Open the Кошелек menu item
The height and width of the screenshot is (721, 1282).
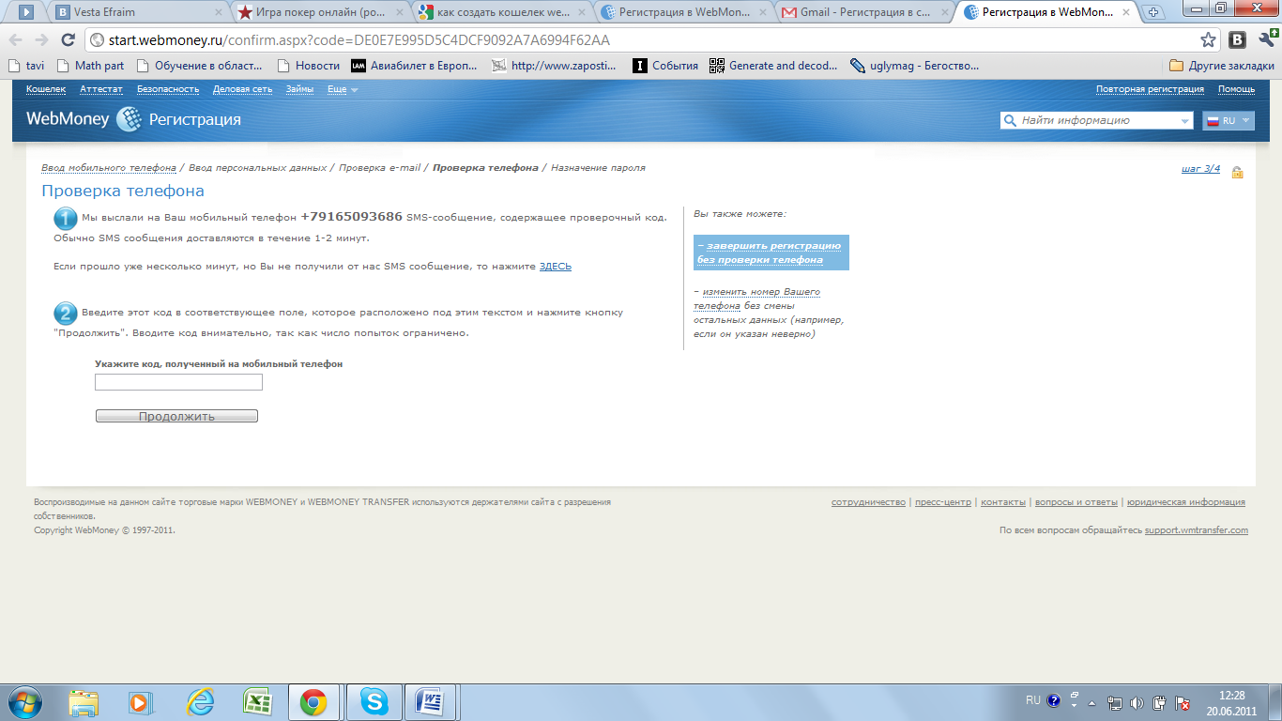(x=46, y=89)
